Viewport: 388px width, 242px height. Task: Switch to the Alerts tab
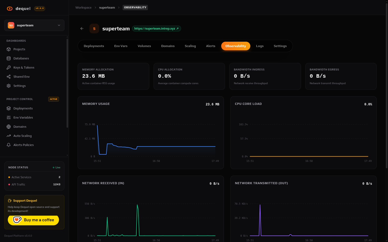211,46
